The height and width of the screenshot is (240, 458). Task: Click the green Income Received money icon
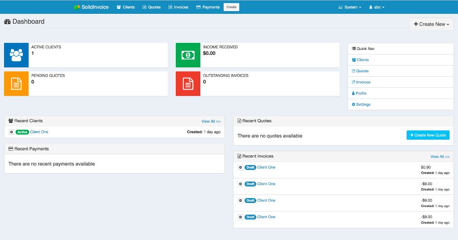188,55
